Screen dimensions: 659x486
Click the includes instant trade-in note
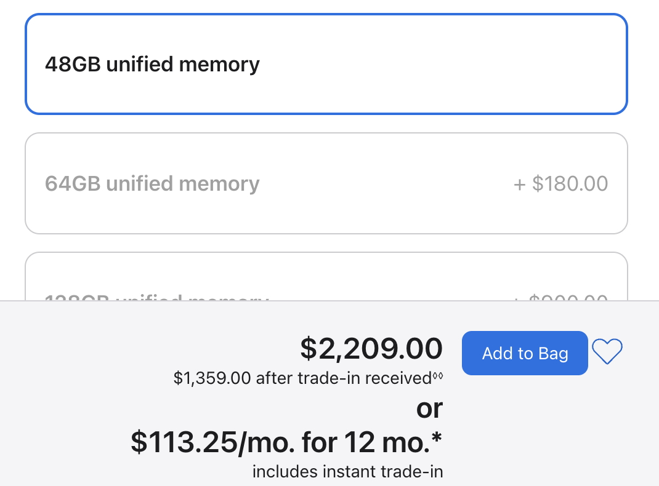(347, 471)
